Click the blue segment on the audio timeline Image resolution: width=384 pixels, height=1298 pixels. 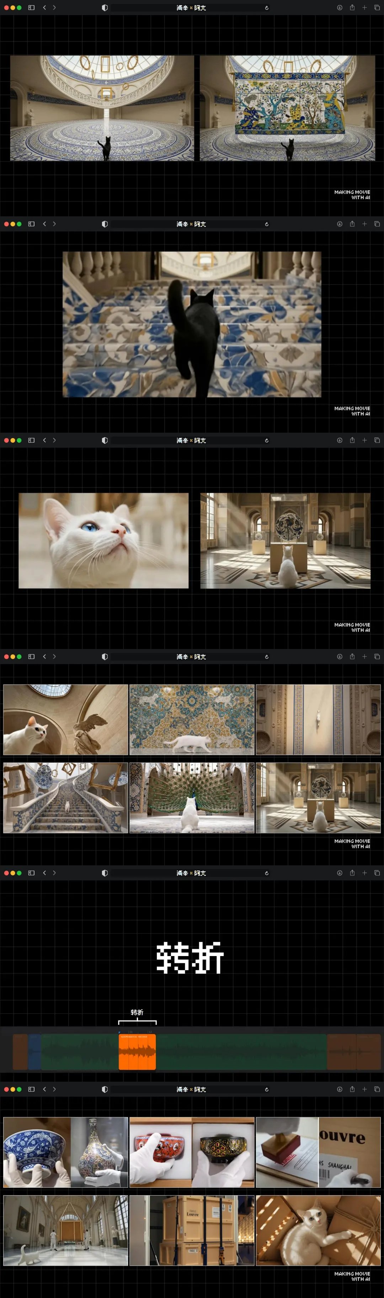pyautogui.click(x=34, y=1052)
